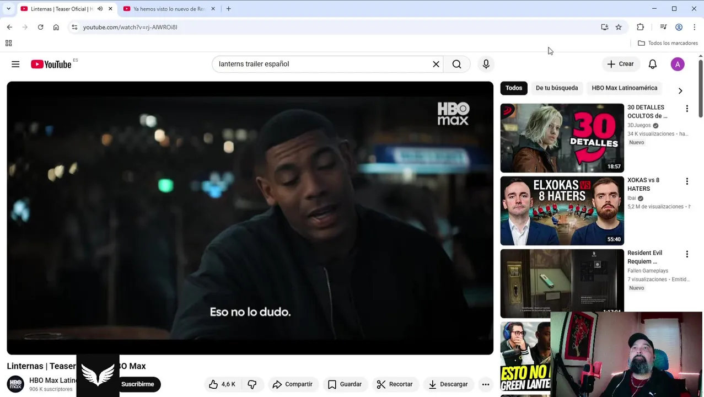Open Resident Evil Requiem video thumbnail
Screen dimensions: 704x397
tap(562, 283)
